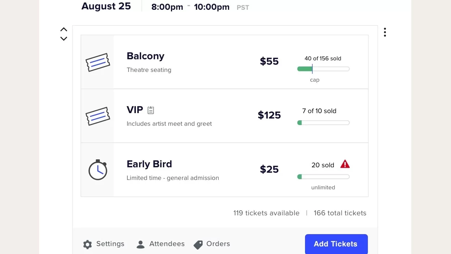This screenshot has width=451, height=254.
Task: Select the Balcony ticket title
Action: (x=145, y=56)
